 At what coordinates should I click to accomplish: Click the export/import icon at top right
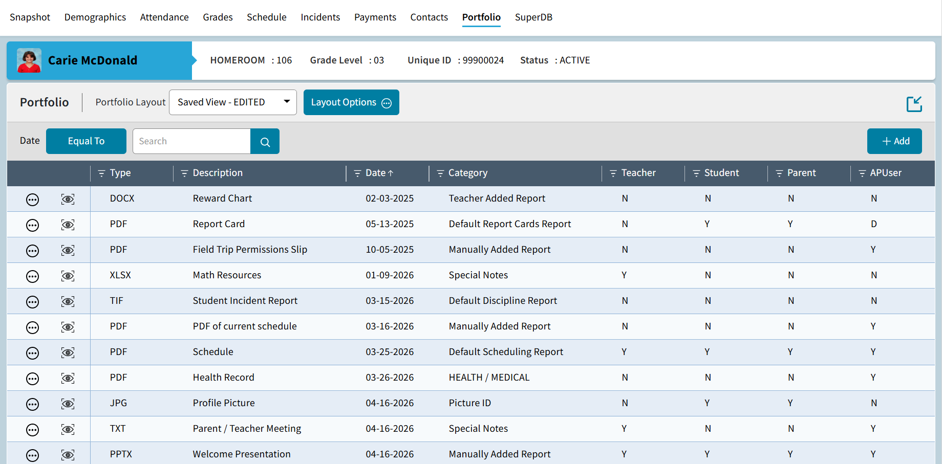tap(914, 103)
